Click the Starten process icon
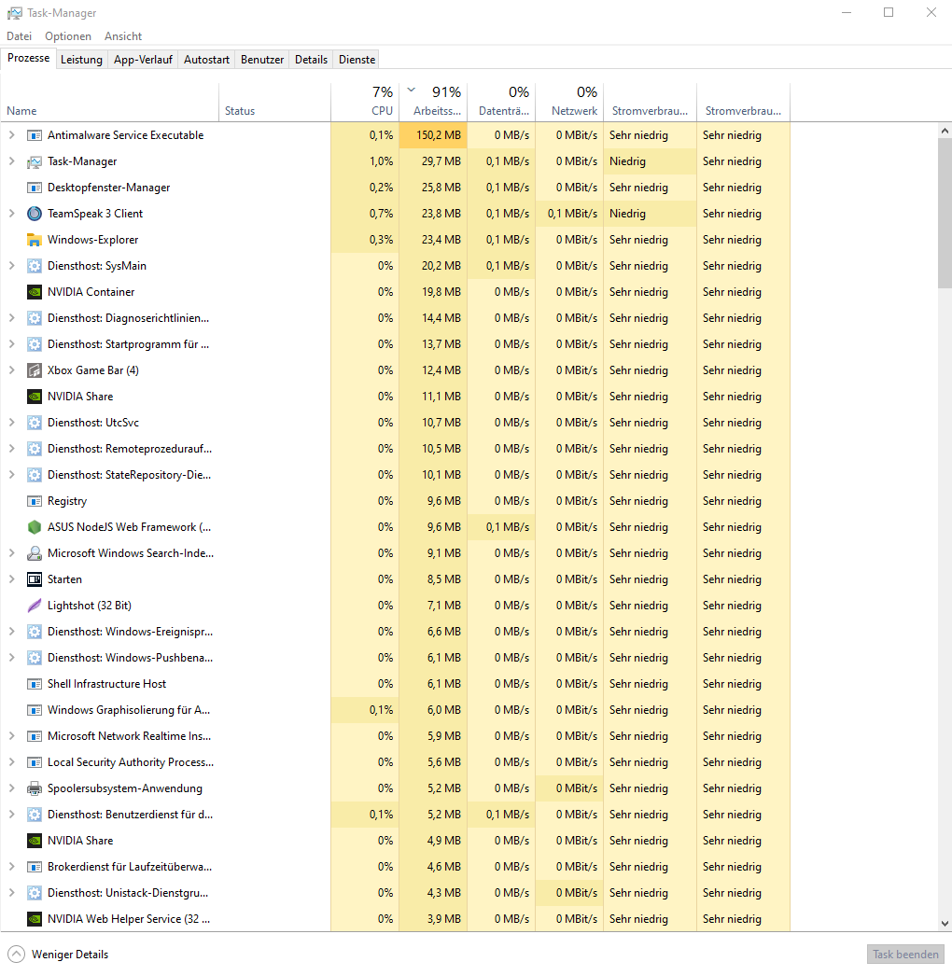 pos(35,579)
